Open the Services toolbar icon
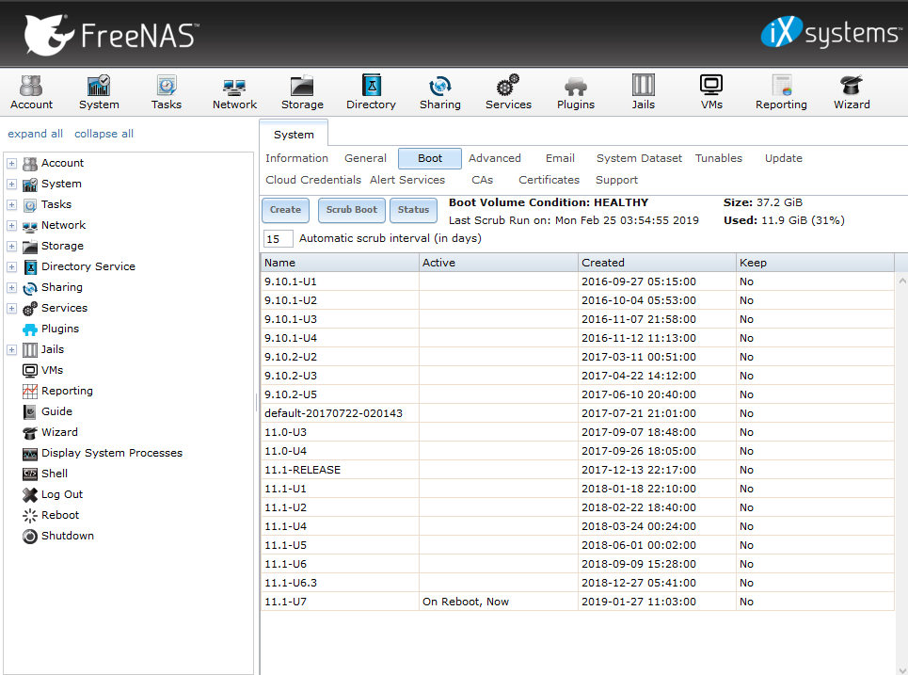 [508, 92]
